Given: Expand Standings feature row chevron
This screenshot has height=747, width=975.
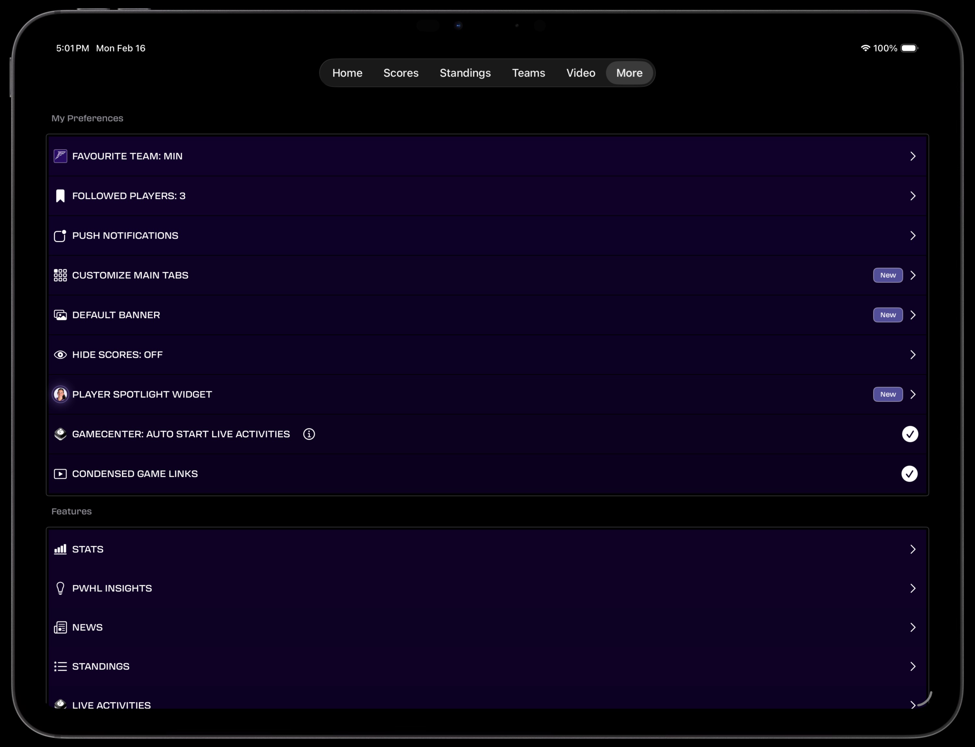Looking at the screenshot, I should pyautogui.click(x=913, y=666).
